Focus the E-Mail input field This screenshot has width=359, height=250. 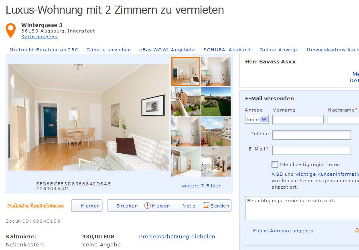tap(311, 150)
